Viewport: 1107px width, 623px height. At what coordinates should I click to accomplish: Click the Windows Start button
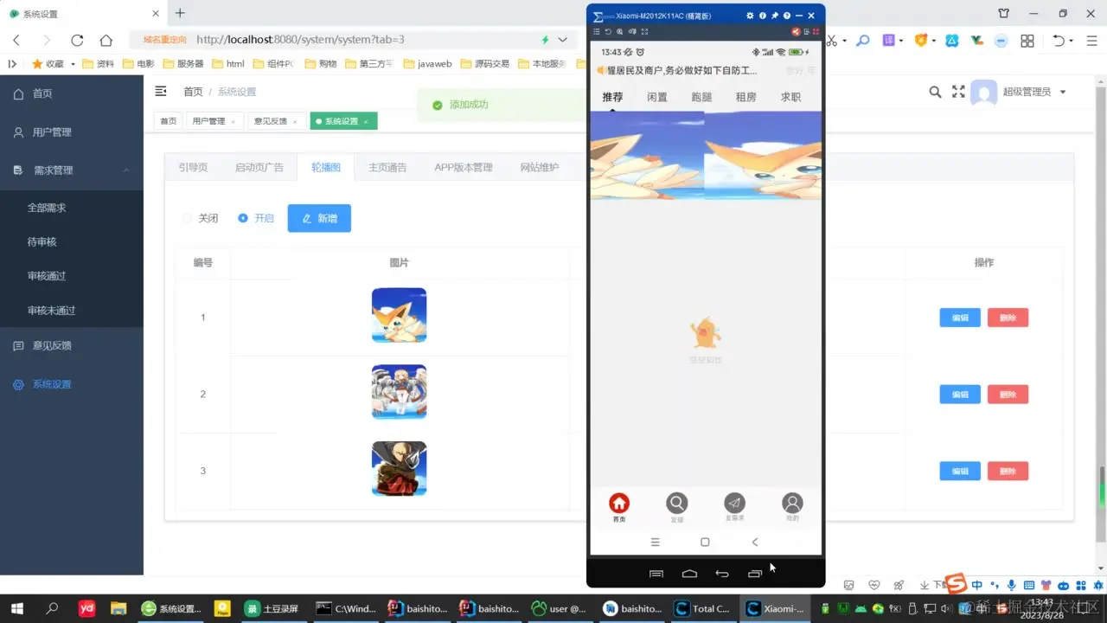[x=16, y=608]
